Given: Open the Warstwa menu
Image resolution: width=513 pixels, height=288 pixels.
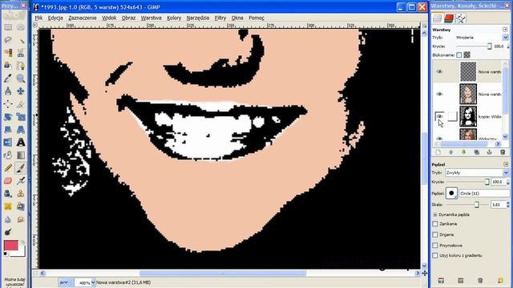Looking at the screenshot, I should [151, 18].
